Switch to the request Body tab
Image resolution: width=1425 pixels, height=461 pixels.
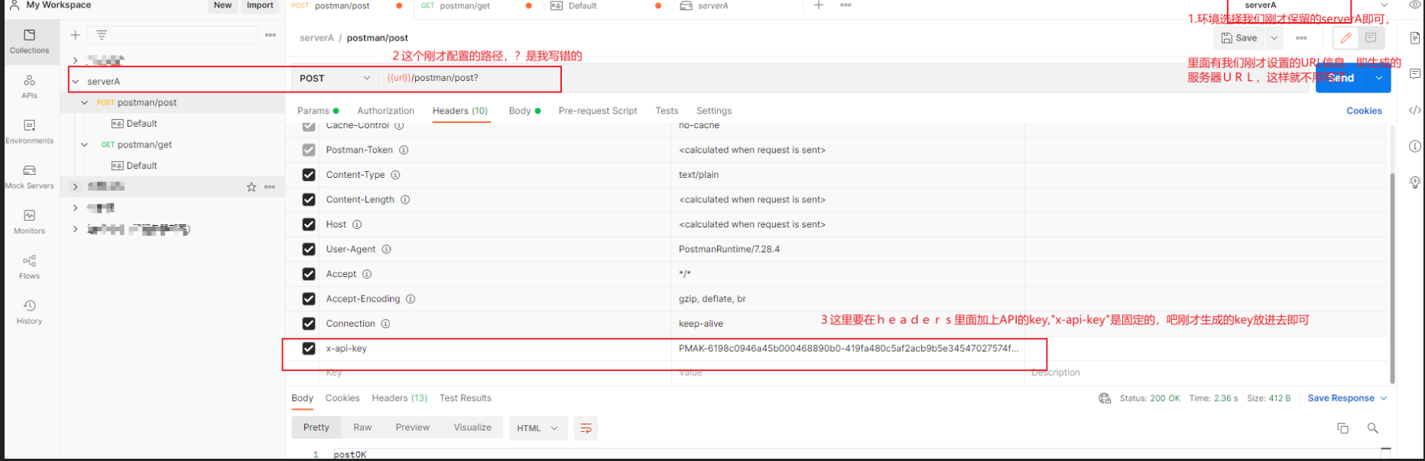(x=524, y=111)
